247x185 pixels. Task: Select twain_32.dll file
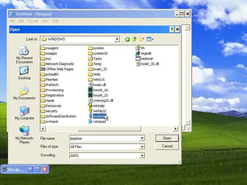[x=147, y=64]
